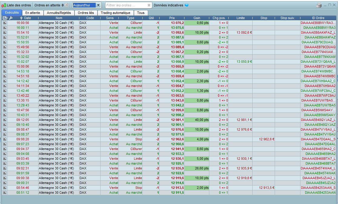Click the blue Données indicatives speech bubble

187,5
